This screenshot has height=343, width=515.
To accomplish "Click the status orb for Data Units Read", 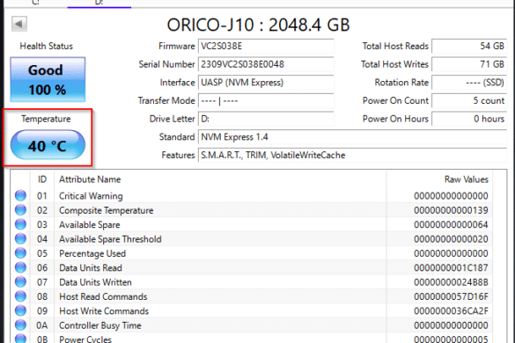I will pyautogui.click(x=20, y=267).
